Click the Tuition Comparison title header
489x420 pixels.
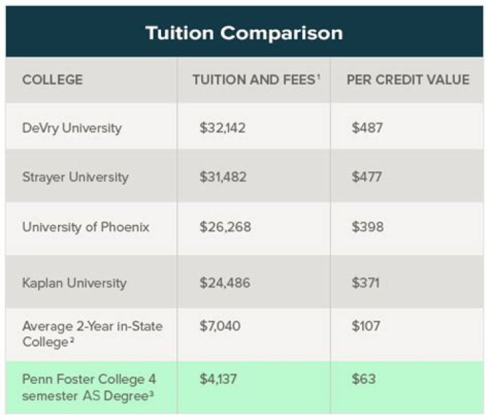point(244,33)
